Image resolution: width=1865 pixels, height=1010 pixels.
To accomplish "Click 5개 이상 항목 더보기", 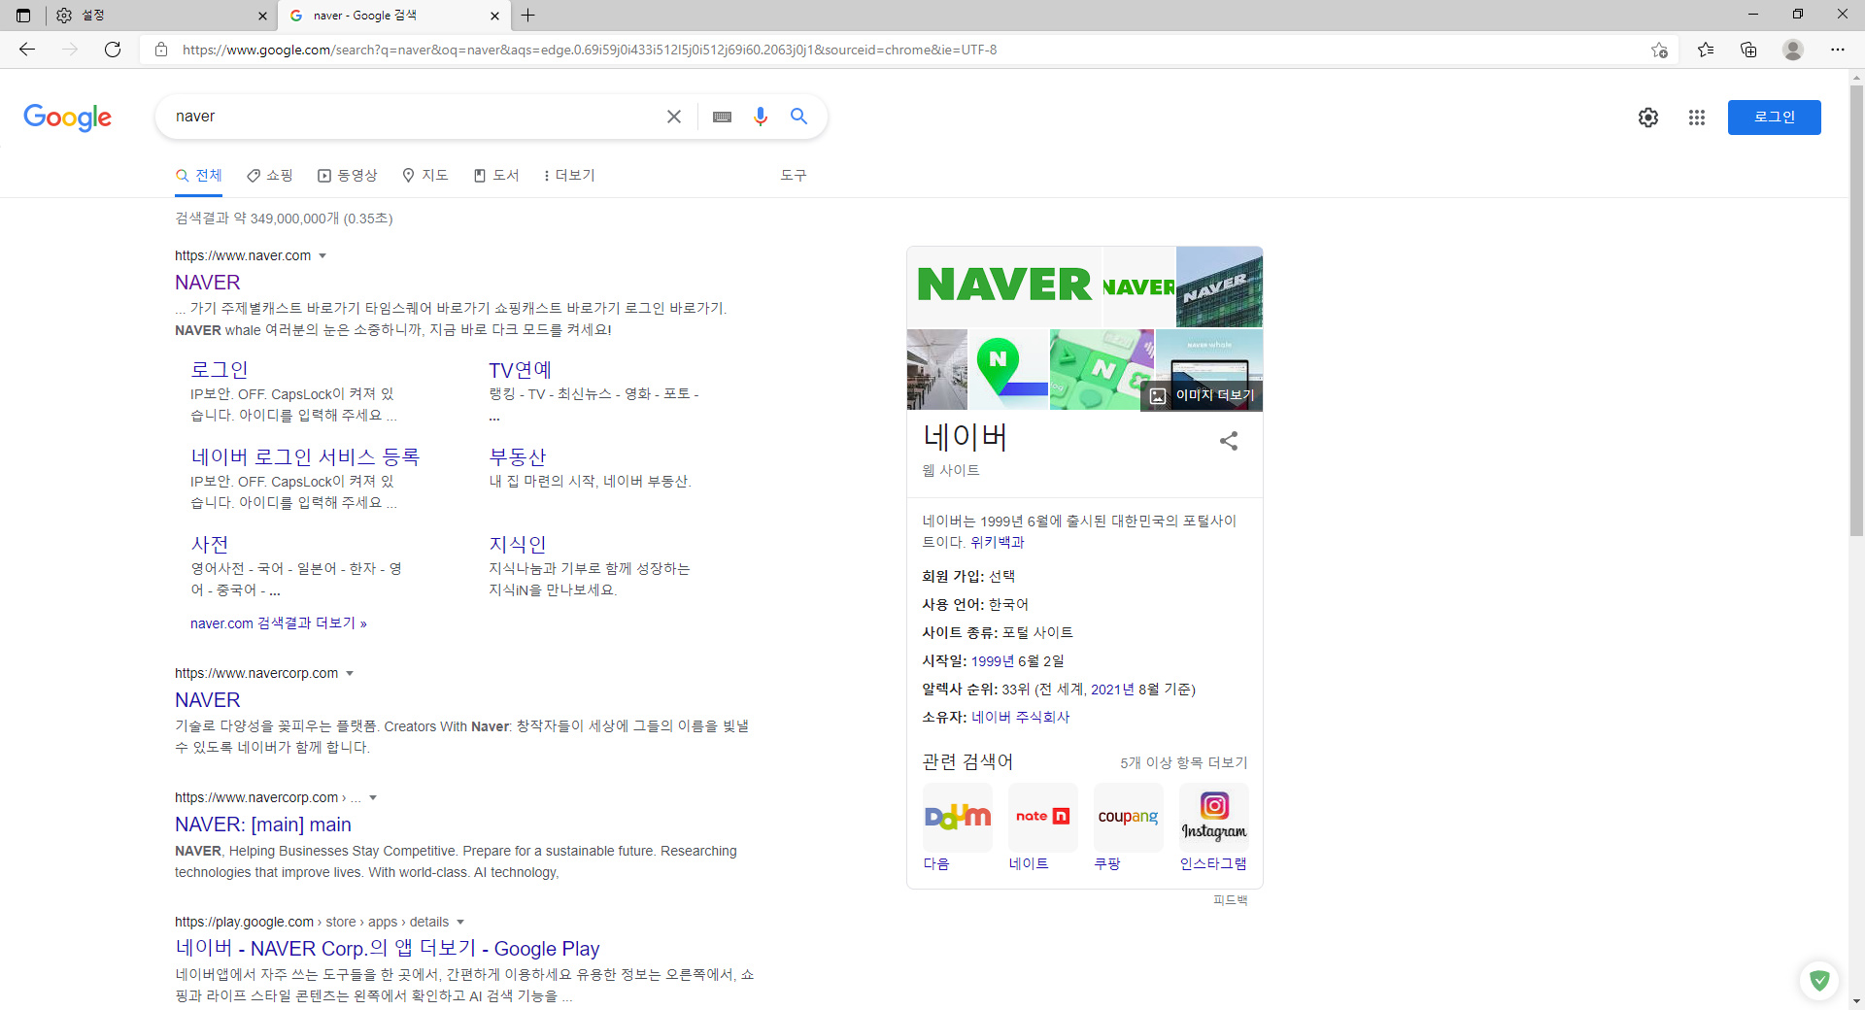I will coord(1184,763).
